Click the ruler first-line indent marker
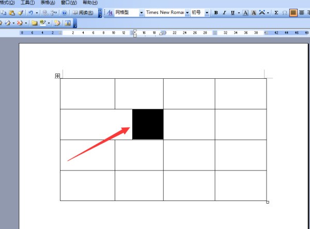This screenshot has height=229, width=310. tap(135, 31)
